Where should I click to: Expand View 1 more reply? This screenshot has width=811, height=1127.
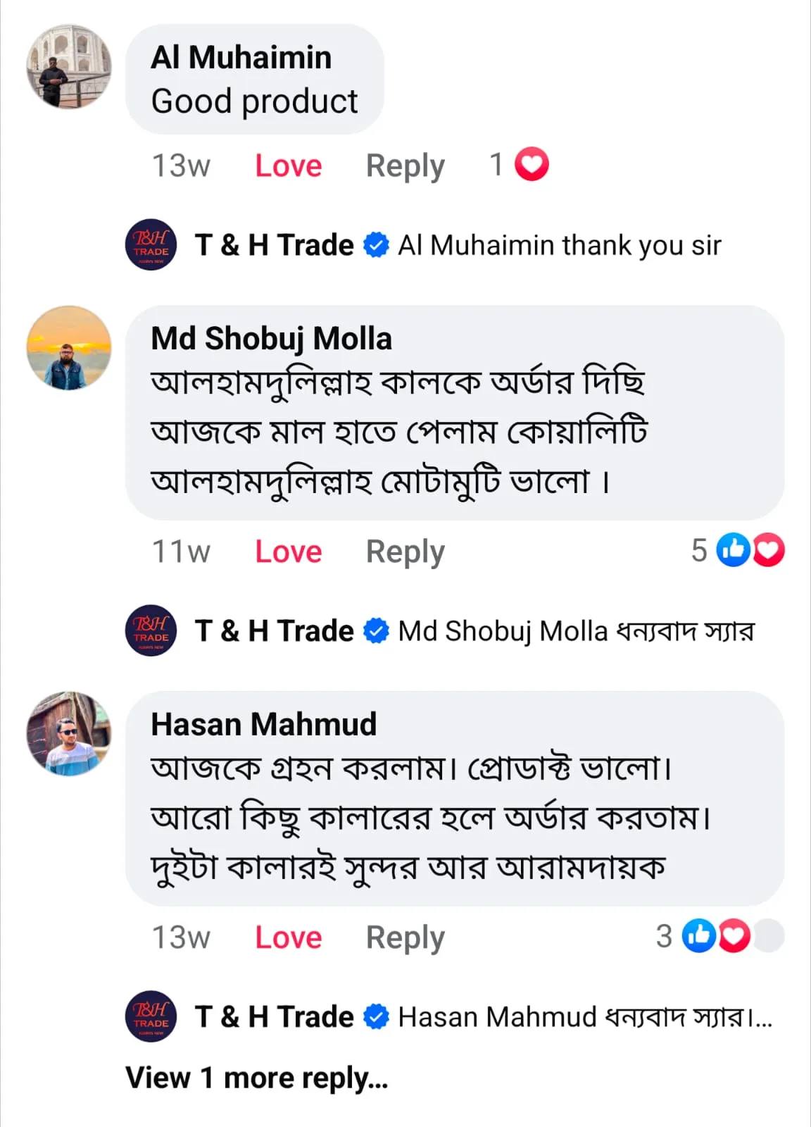pyautogui.click(x=256, y=1078)
